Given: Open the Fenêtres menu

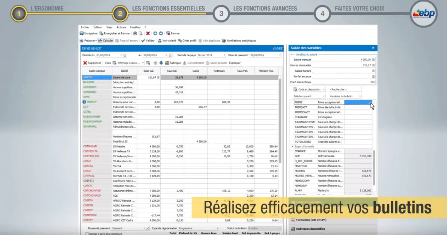Looking at the screenshot, I should pyautogui.click(x=135, y=27).
